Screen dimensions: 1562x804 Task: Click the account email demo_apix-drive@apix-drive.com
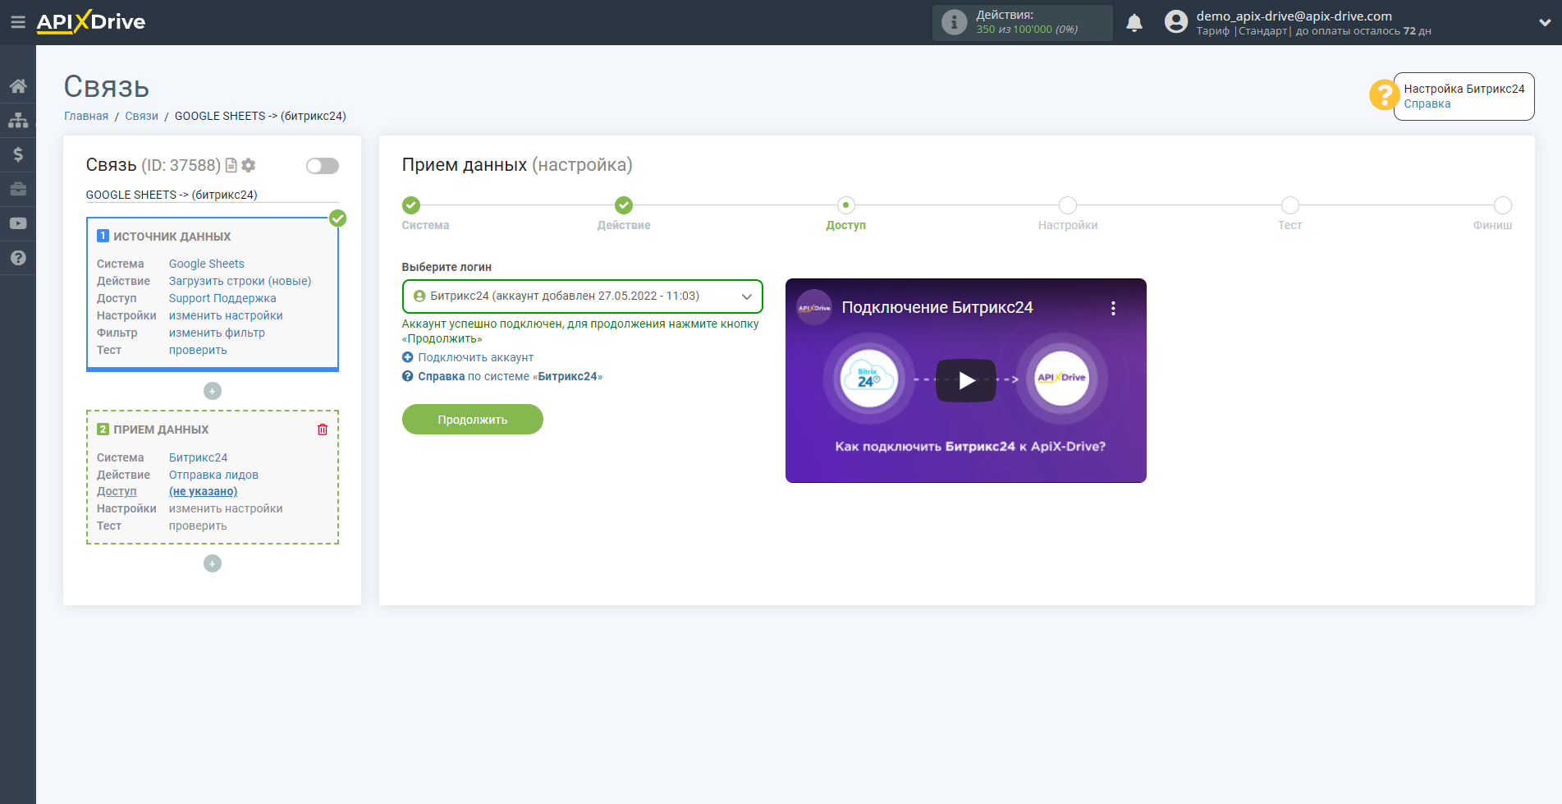click(x=1294, y=16)
